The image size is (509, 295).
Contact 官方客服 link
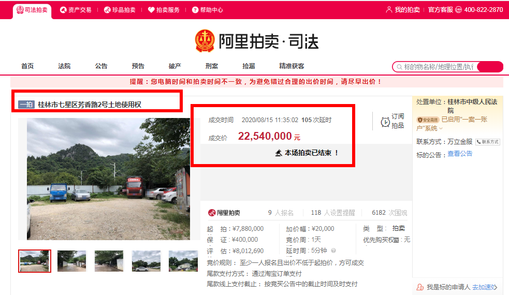point(441,10)
